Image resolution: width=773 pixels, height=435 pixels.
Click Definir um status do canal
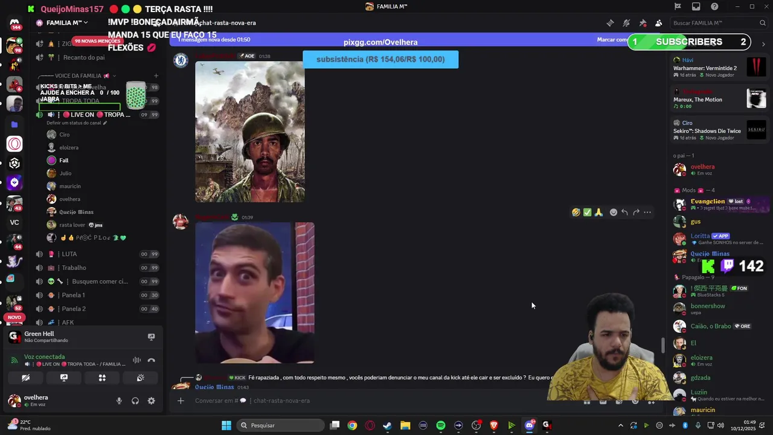point(77,123)
